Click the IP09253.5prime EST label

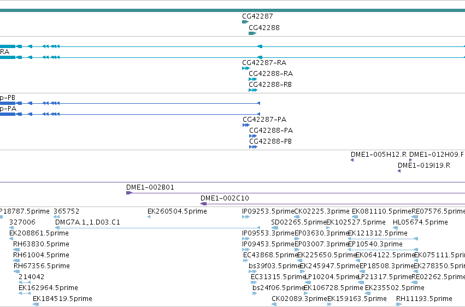268,211
